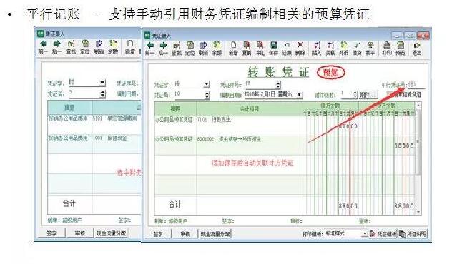
Task: Expand the 编制日期 date dropdown
Action: [x=300, y=94]
